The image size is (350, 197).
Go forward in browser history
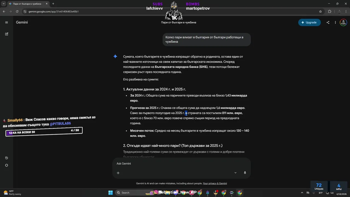click(x=11, y=11)
